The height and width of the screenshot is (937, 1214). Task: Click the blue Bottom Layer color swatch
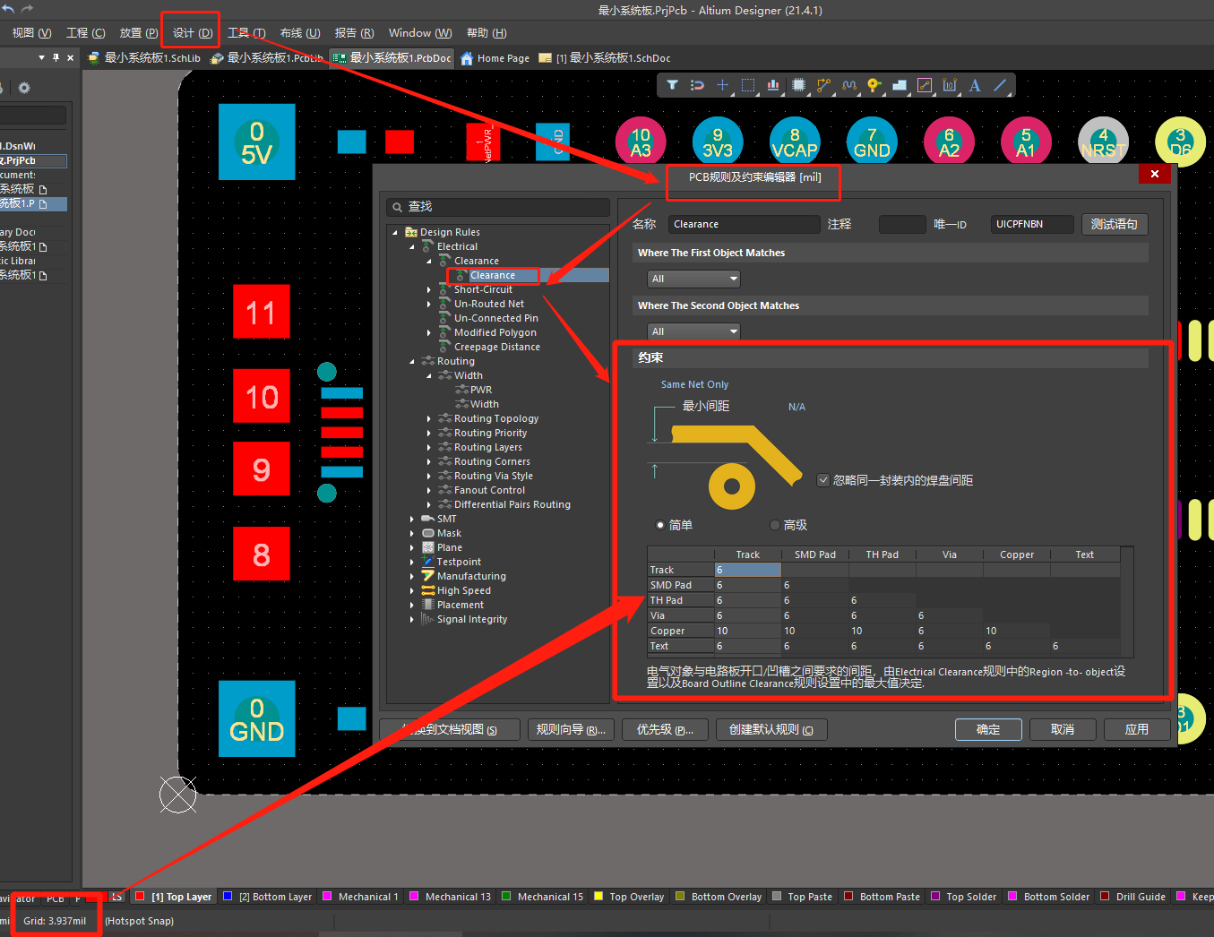pos(228,896)
